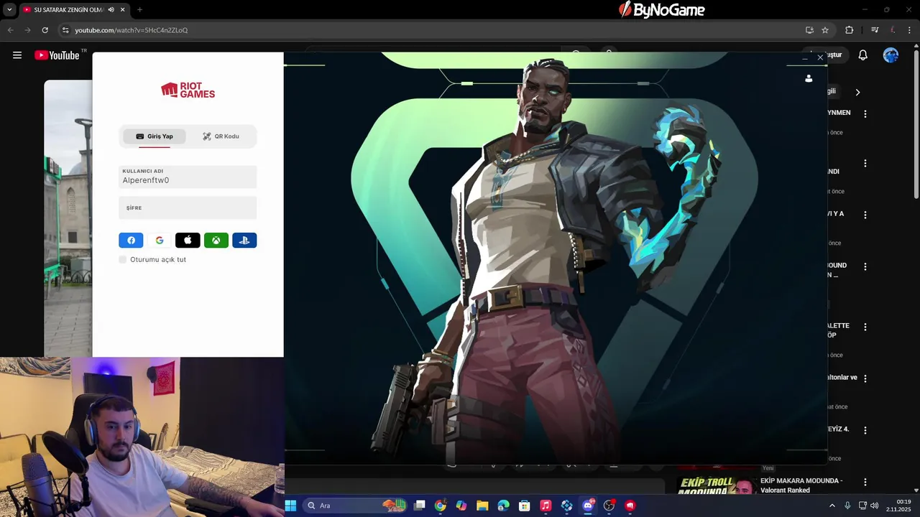Open options for the OUND suggested video

865,266
